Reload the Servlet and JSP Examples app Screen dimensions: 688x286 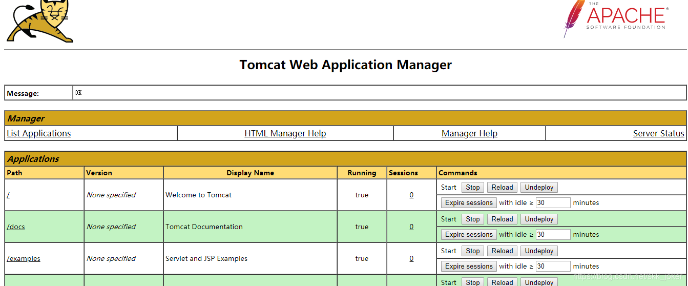point(502,251)
